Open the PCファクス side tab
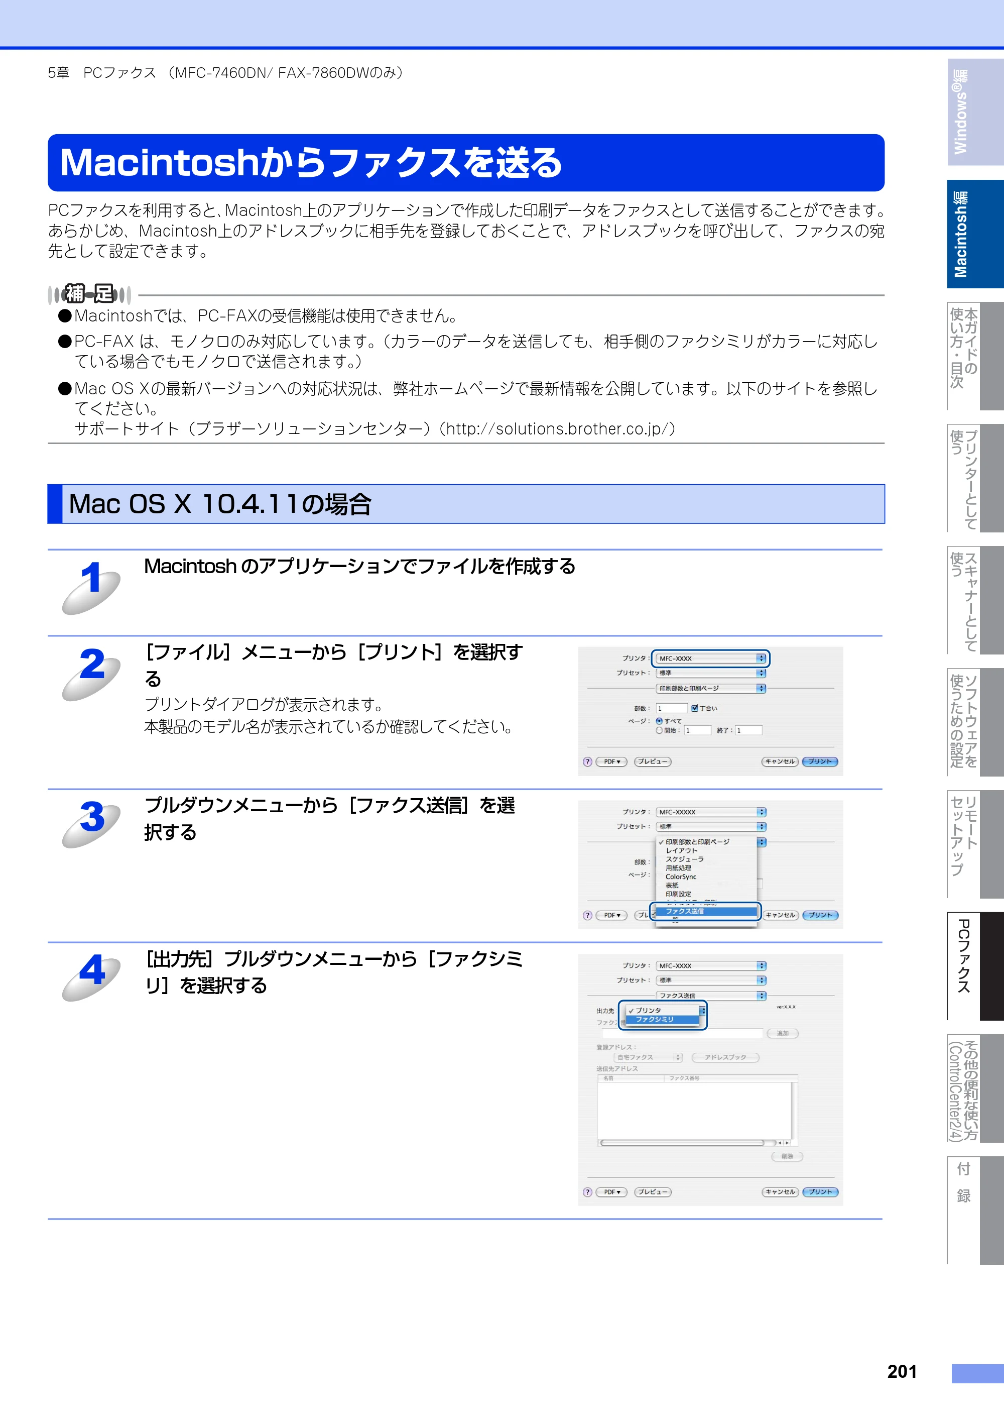This screenshot has width=1004, height=1422. tap(975, 966)
